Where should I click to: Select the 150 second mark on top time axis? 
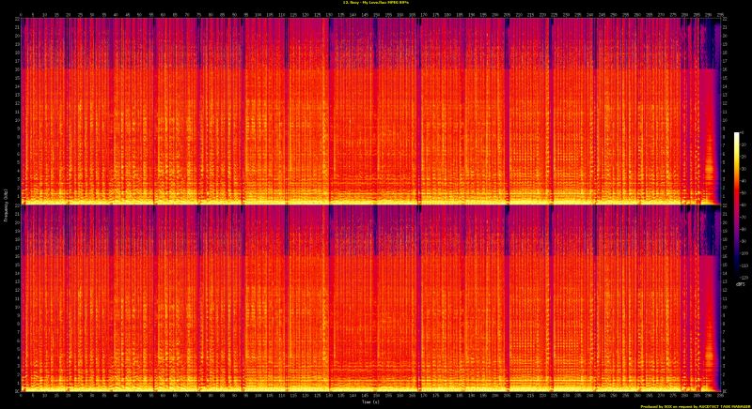[x=376, y=14]
